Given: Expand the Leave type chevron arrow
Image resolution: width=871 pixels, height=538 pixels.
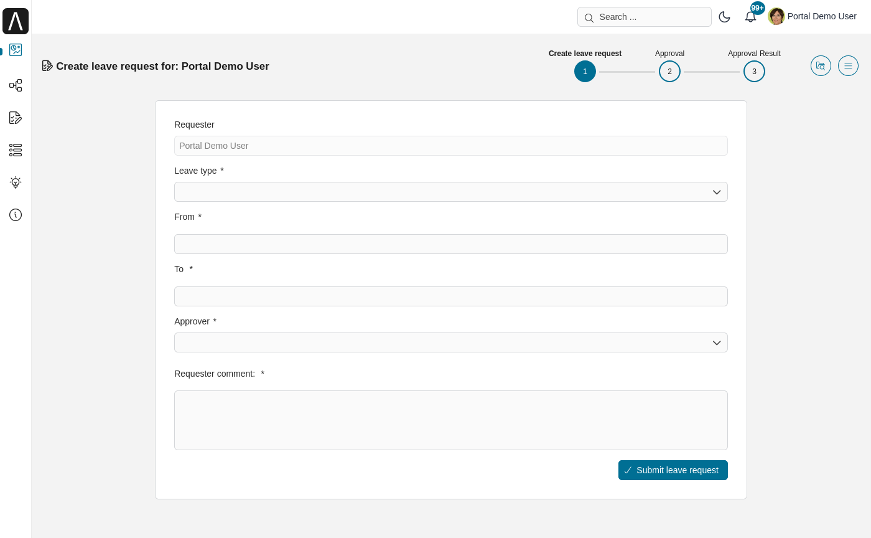Looking at the screenshot, I should coord(717,192).
